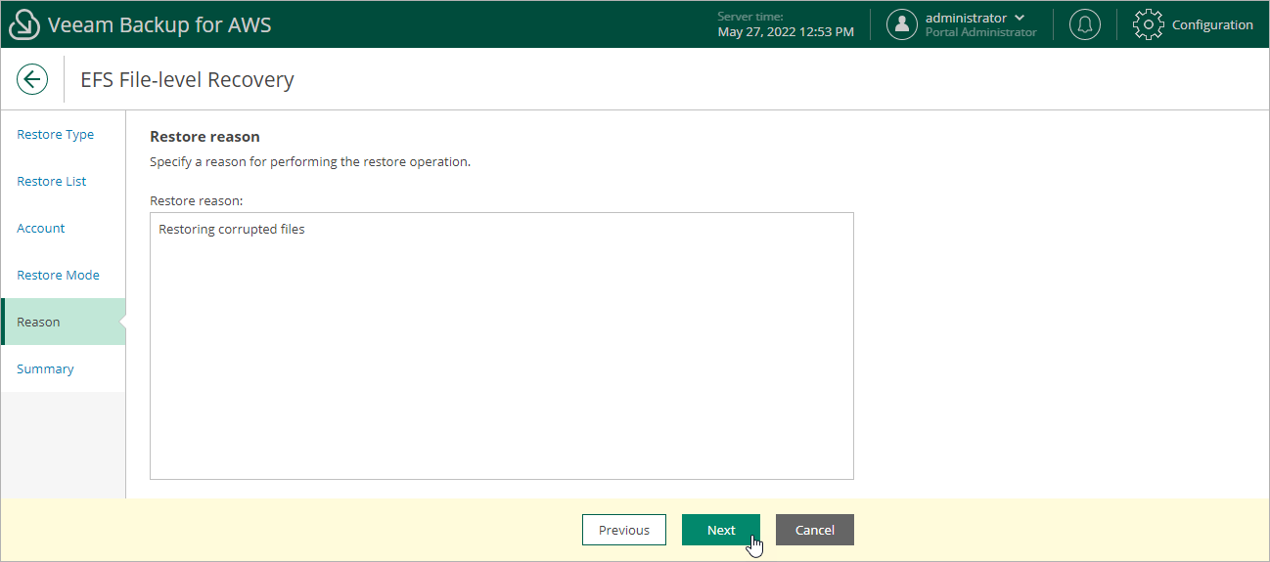This screenshot has width=1270, height=562.
Task: Go to the Summary step
Action: [x=45, y=369]
